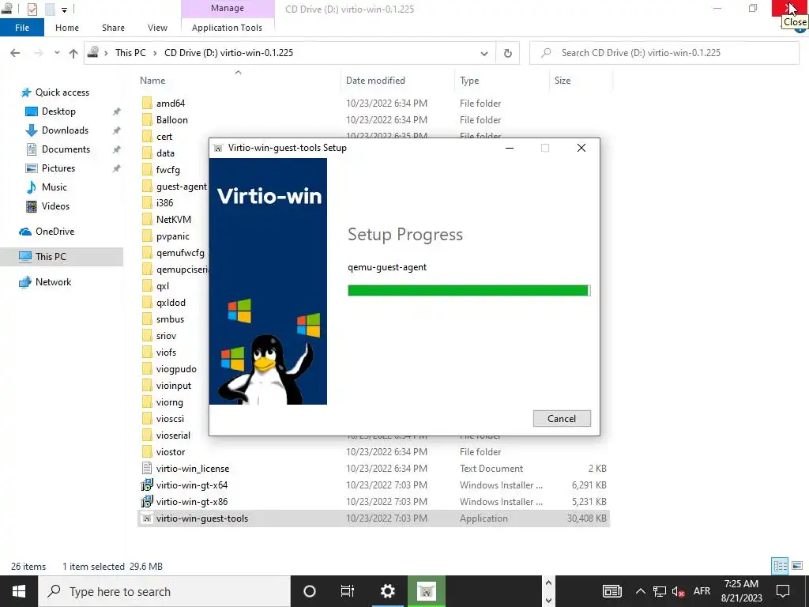809x607 pixels.
Task: Select the virtio-win-guest-tools application icon
Action: (x=147, y=518)
